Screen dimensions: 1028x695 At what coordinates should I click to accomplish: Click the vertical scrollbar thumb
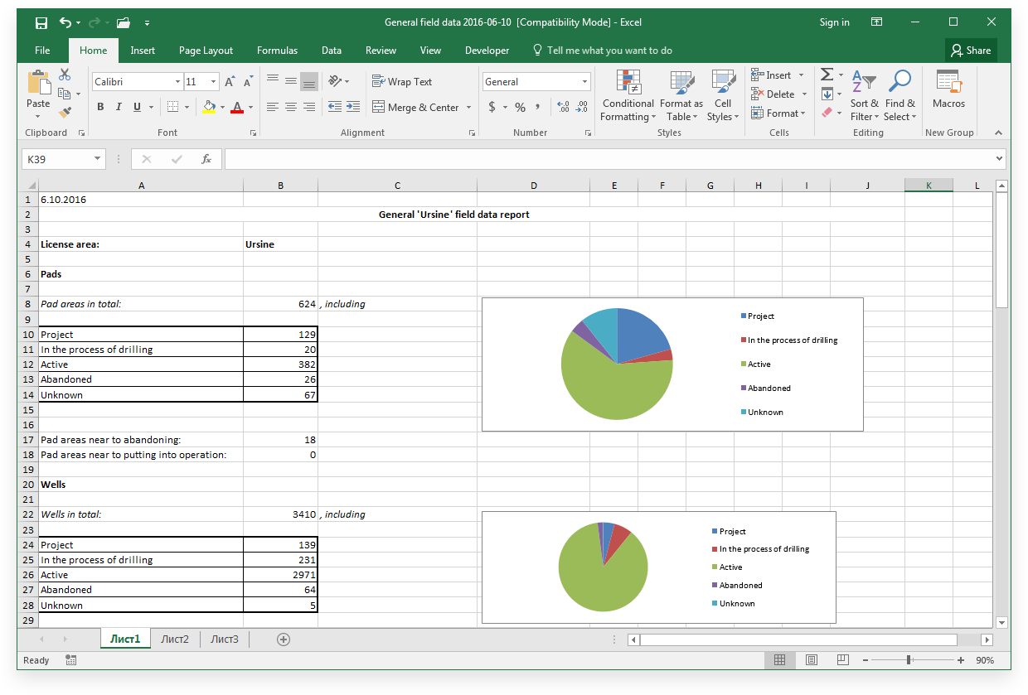point(1001,251)
